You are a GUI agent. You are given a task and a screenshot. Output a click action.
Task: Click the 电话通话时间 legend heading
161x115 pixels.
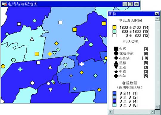click(130, 21)
